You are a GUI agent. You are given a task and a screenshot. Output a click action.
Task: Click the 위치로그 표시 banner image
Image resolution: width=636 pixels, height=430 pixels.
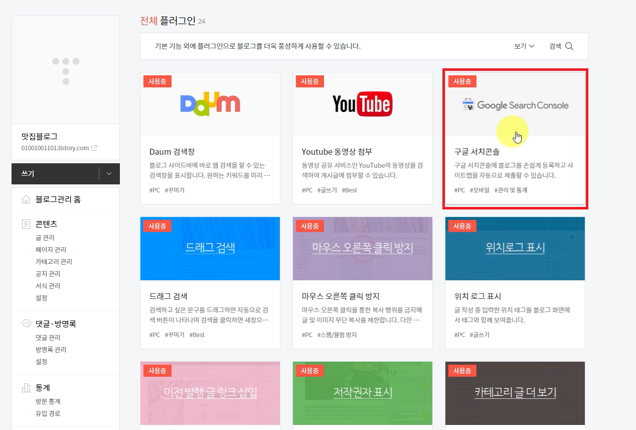click(x=515, y=249)
